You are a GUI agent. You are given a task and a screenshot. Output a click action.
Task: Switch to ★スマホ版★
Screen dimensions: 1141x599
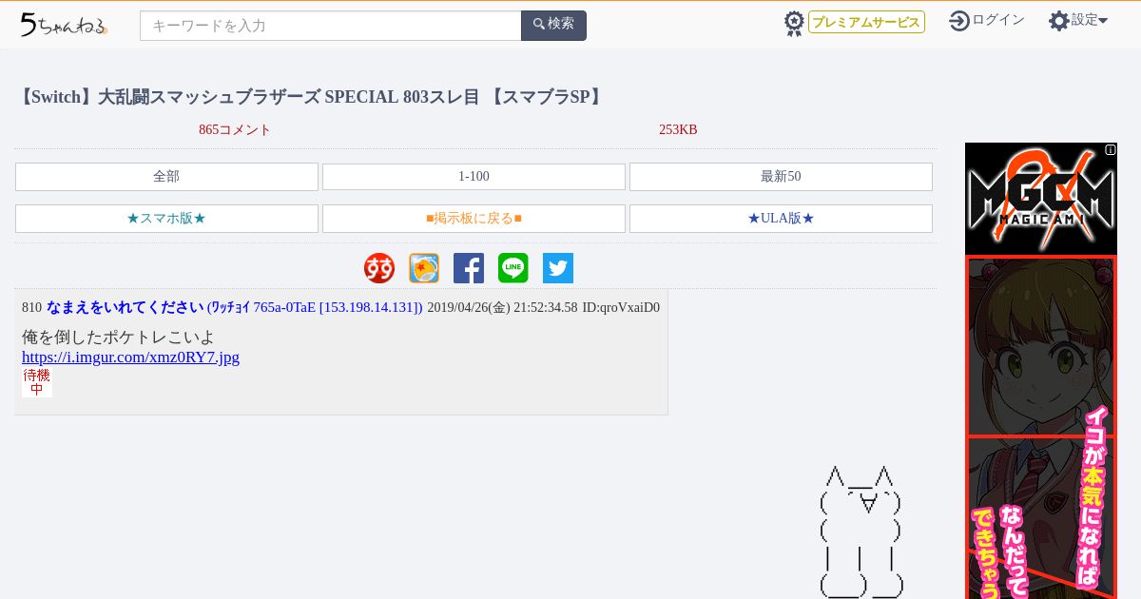click(x=166, y=219)
